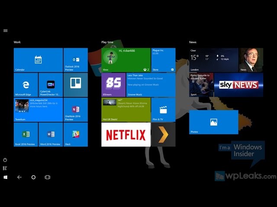Launch the Plex chevron tile
The width and height of the screenshot is (277, 207).
(x=164, y=135)
